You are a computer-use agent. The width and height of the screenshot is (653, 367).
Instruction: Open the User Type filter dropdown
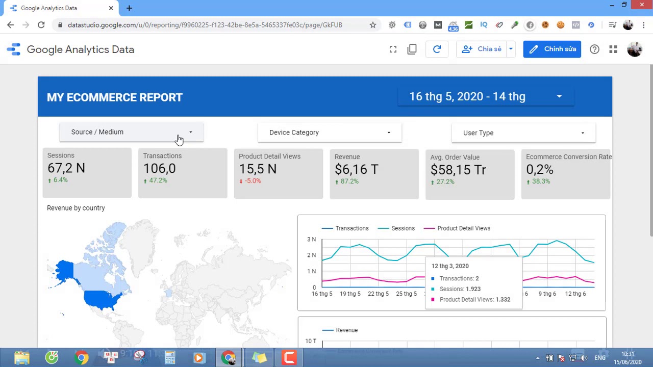[523, 133]
